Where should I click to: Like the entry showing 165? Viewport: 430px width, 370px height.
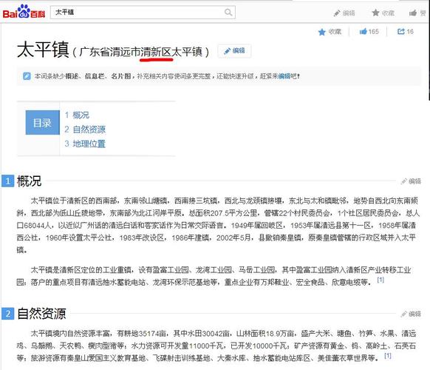(x=369, y=32)
